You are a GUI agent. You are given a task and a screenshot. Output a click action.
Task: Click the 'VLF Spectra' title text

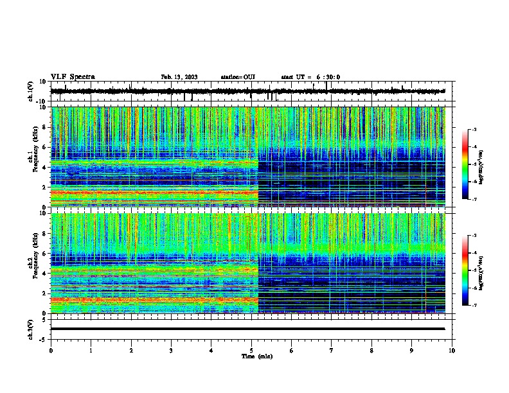point(73,77)
